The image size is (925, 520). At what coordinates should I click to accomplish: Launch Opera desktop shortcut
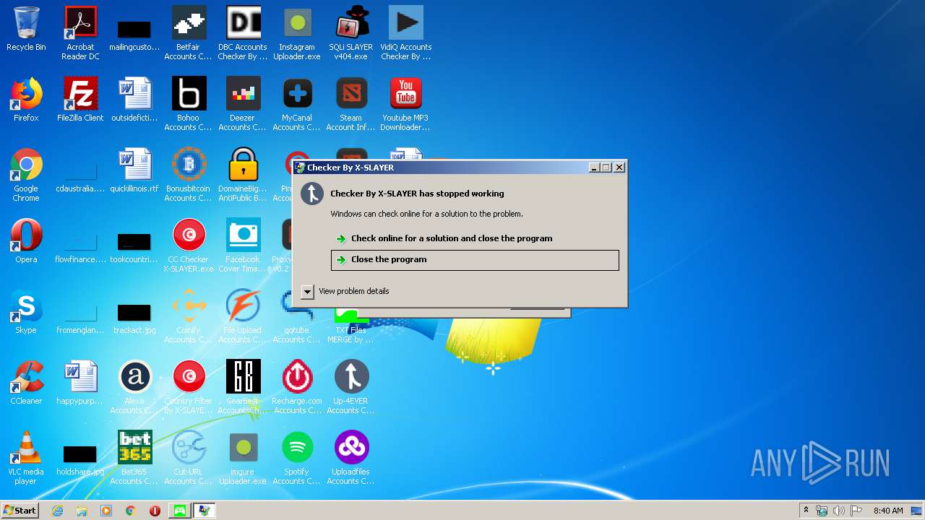[x=26, y=241]
